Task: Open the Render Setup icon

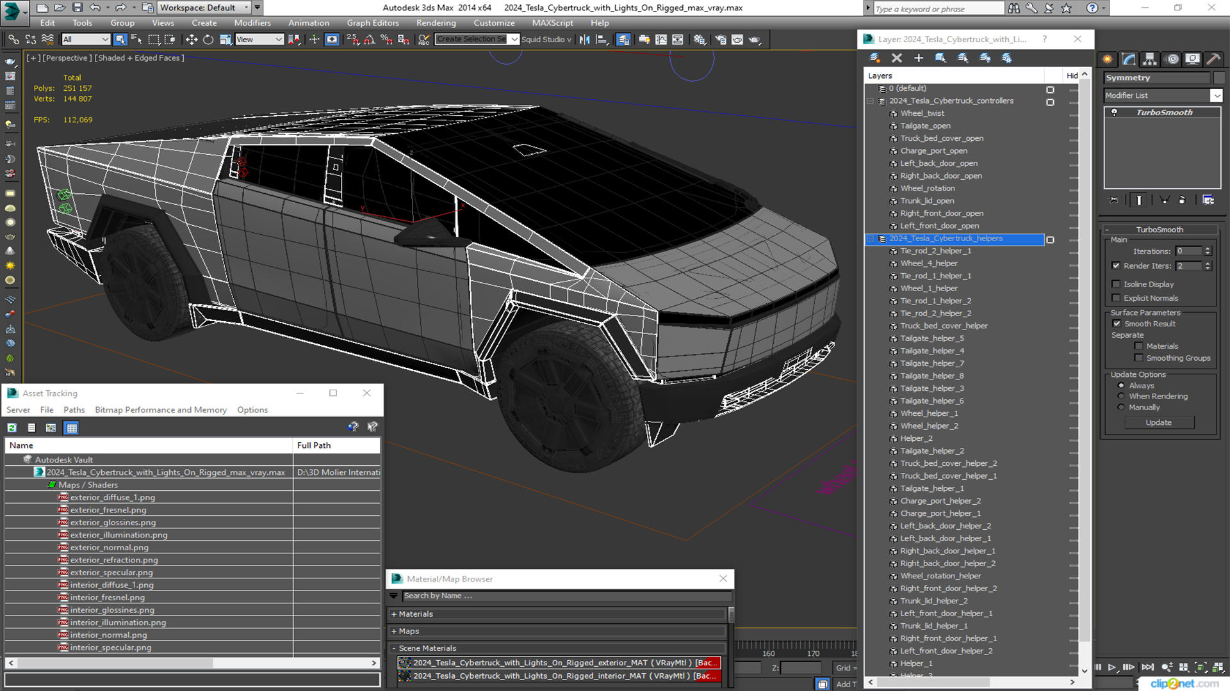Action: click(x=721, y=40)
